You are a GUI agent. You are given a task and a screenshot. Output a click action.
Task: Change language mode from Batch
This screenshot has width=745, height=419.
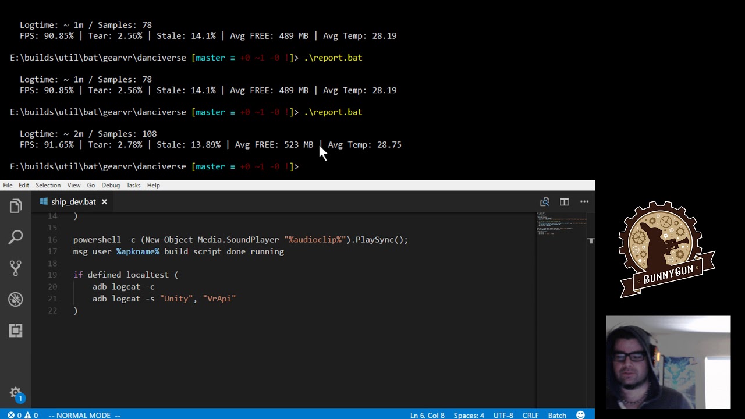pyautogui.click(x=557, y=415)
